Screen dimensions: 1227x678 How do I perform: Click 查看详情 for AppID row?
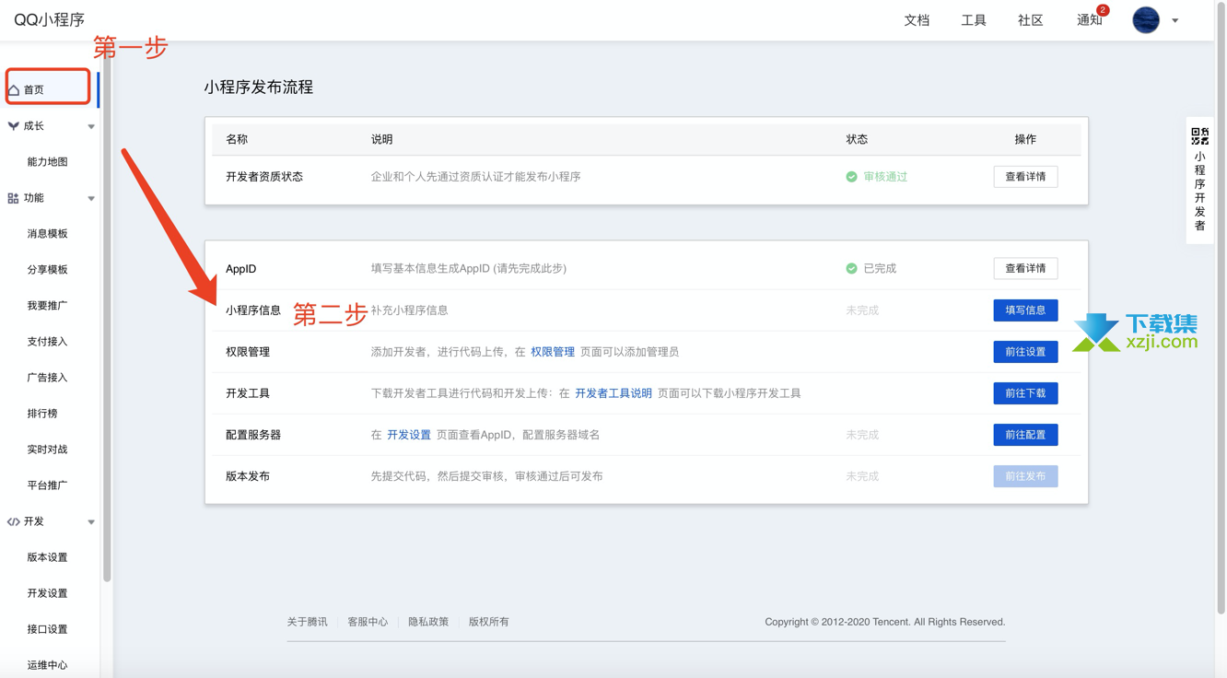click(1025, 269)
